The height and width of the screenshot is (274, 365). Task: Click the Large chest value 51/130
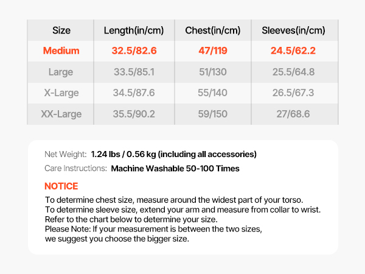click(212, 72)
